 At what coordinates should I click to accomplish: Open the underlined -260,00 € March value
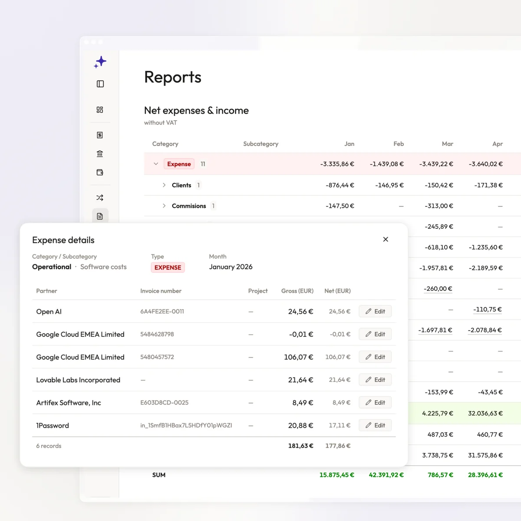438,289
